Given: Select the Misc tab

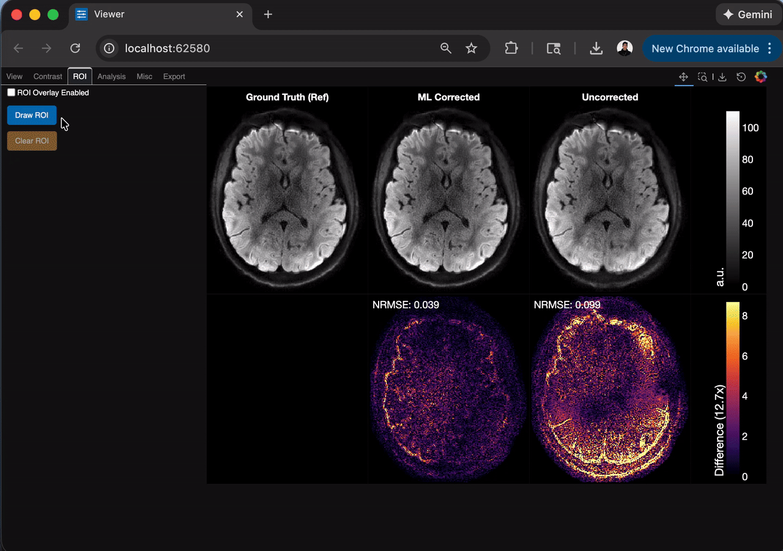Looking at the screenshot, I should coord(144,76).
